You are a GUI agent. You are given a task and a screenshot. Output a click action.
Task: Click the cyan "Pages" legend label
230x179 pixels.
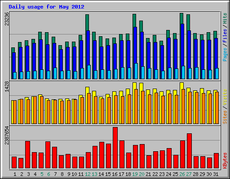click(x=225, y=55)
